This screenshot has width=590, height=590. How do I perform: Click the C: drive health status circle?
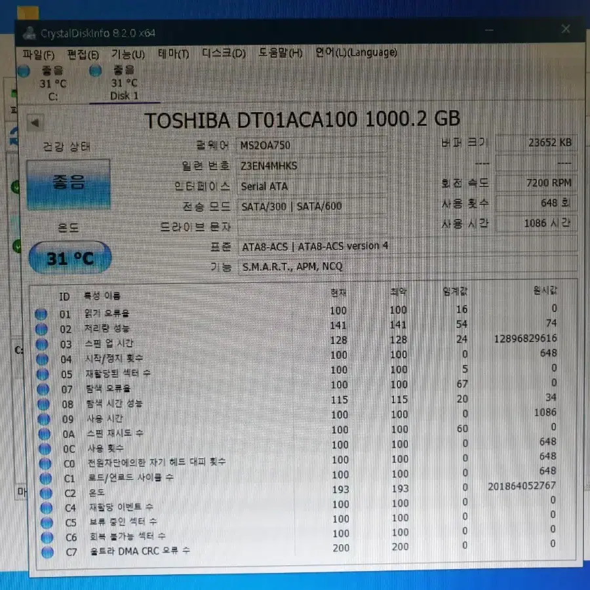point(24,71)
